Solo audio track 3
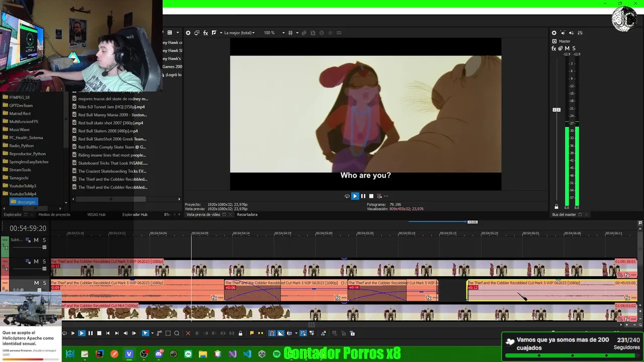 (44, 283)
